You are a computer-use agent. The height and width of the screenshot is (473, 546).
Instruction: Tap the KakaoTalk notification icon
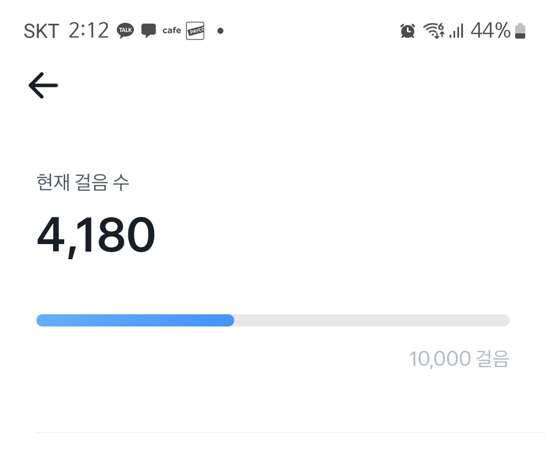(x=125, y=31)
